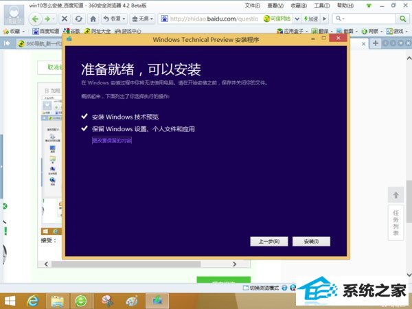Open the green 360 browser taskbar icon

[x=81, y=300]
